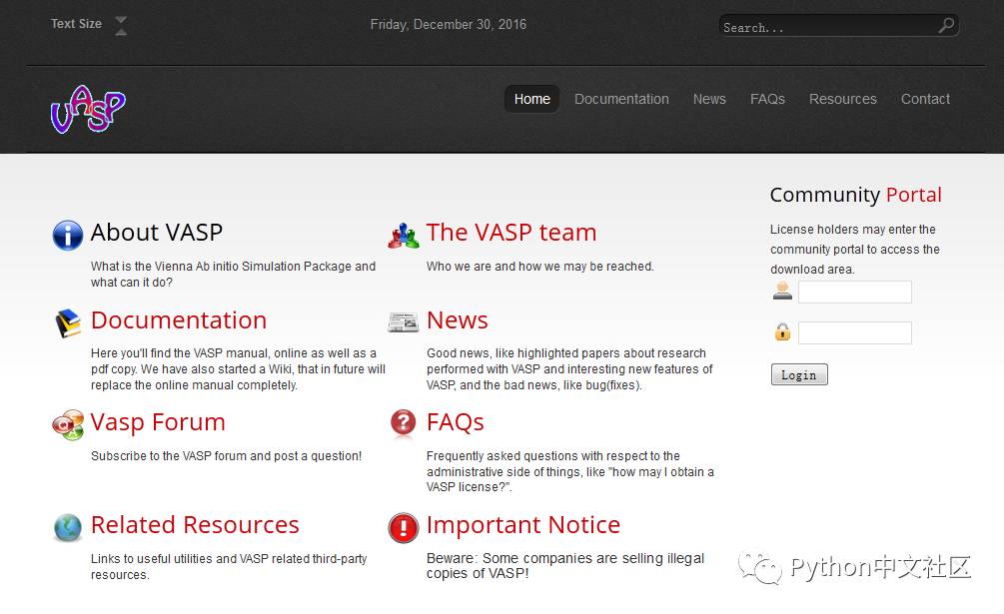Click text 'What is the Vienna Ab initio Simulation Package and'
The width and height of the screenshot is (1004, 614).
pyautogui.click(x=233, y=266)
